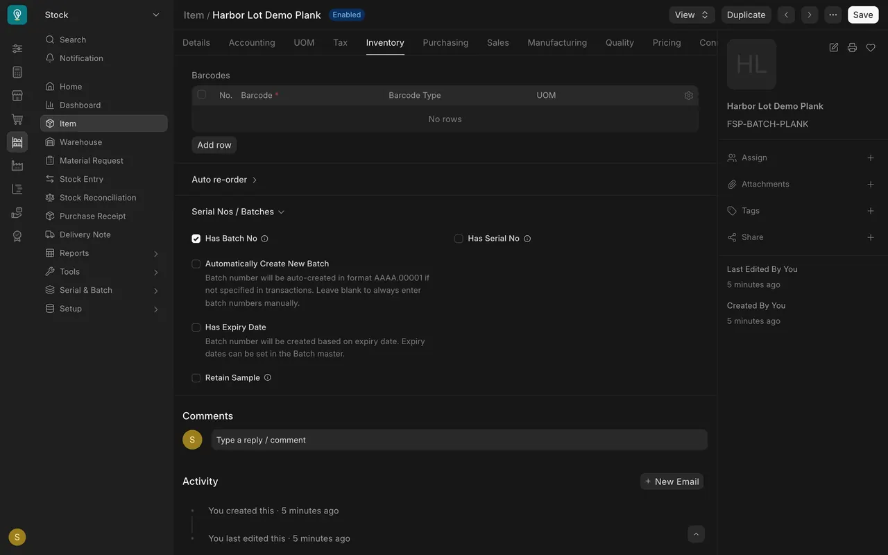Viewport: 888px width, 555px height.
Task: Check Automatically Create New Batch
Action: [196, 264]
